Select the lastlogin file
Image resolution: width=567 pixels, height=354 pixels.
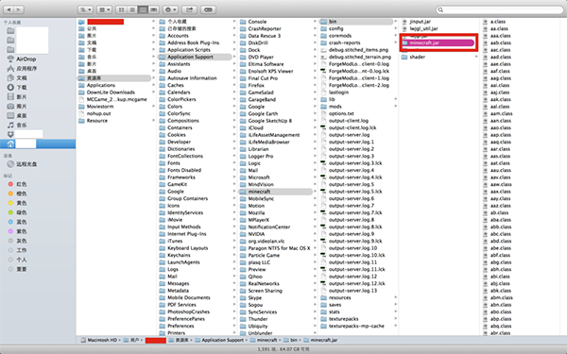pyautogui.click(x=338, y=93)
